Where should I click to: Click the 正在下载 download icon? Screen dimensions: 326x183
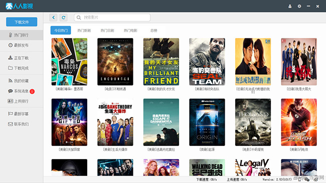[x=11, y=57]
